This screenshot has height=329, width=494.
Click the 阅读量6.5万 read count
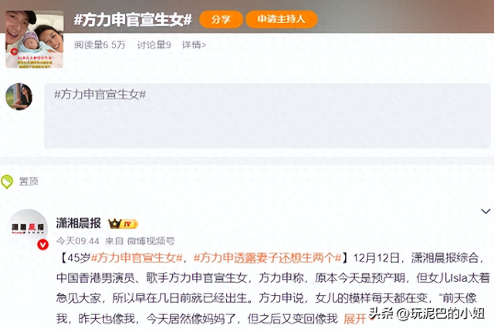(x=100, y=45)
